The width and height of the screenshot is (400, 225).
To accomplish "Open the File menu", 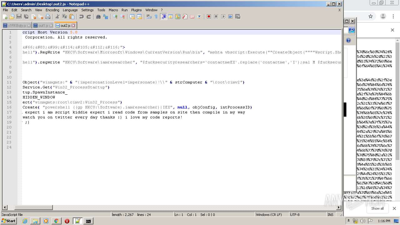I will pyautogui.click(x=5, y=10).
